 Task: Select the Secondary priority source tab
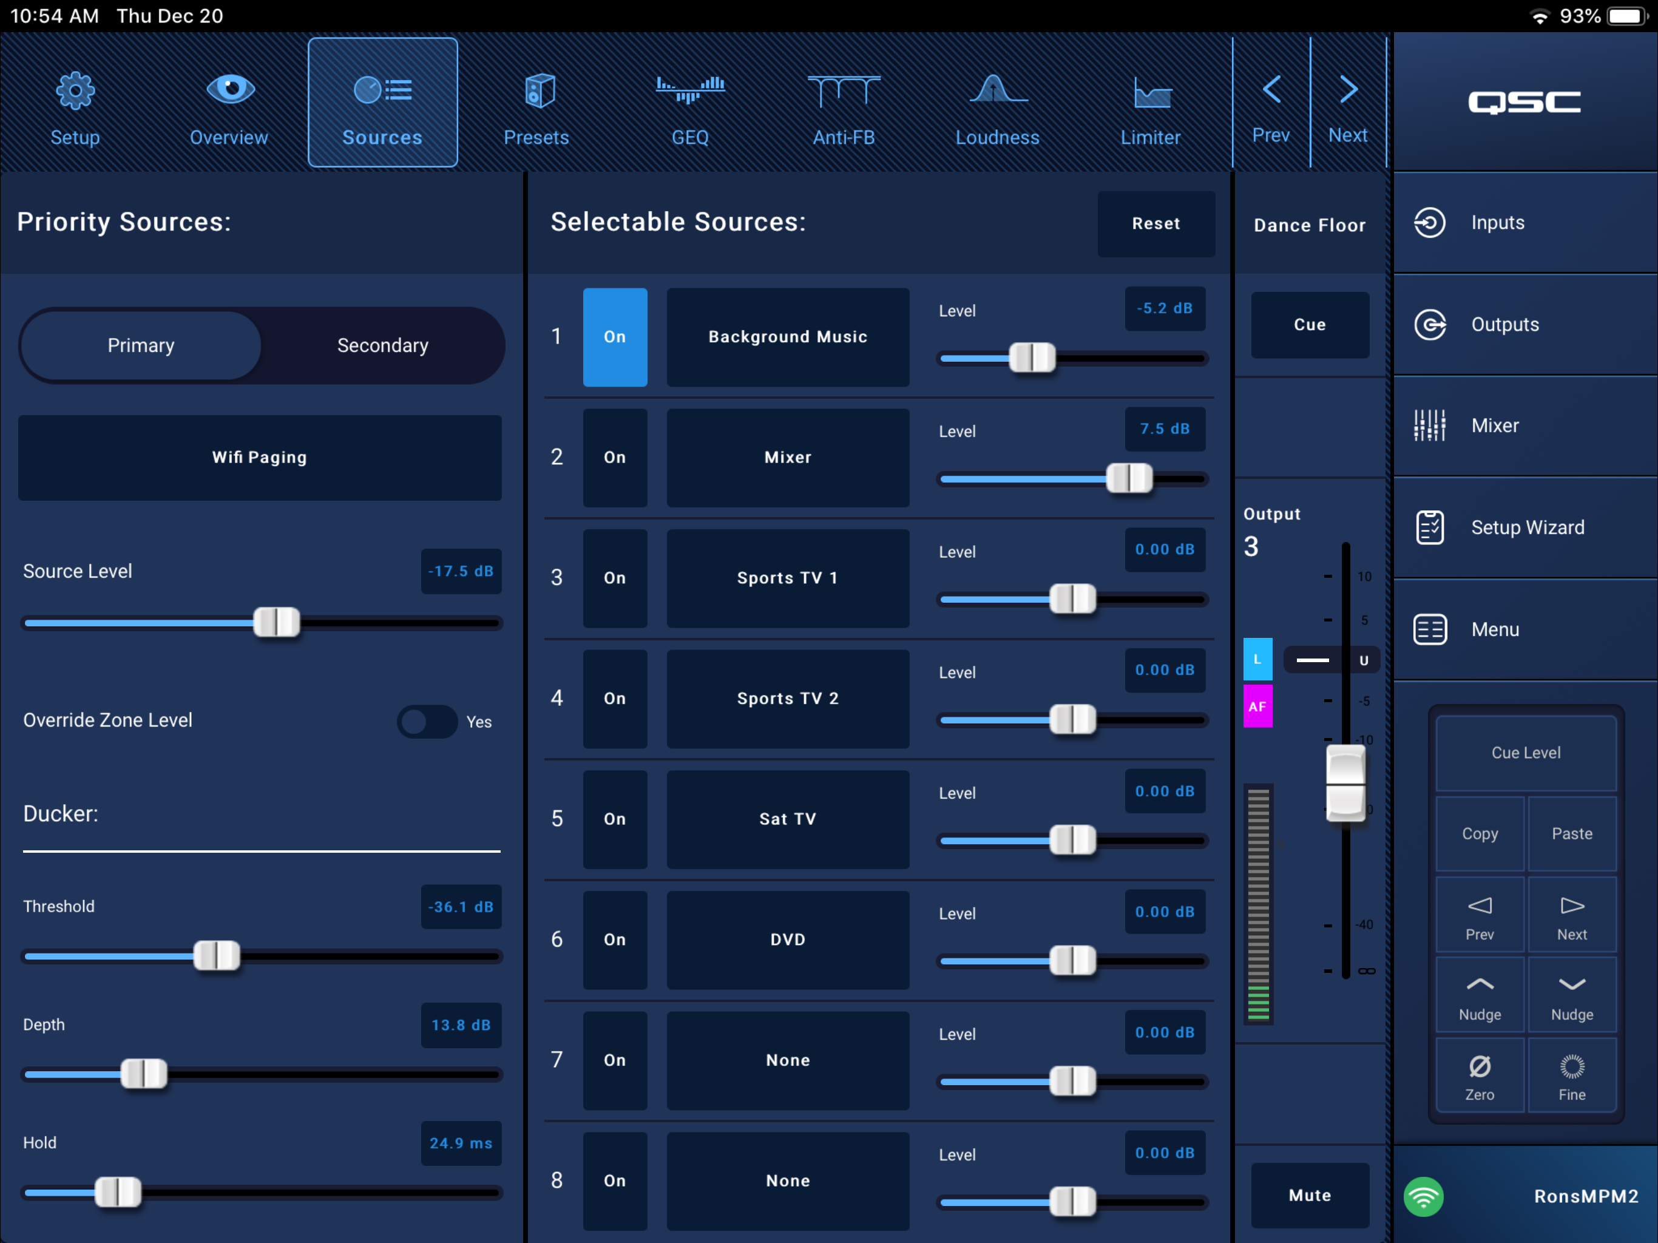coord(382,345)
